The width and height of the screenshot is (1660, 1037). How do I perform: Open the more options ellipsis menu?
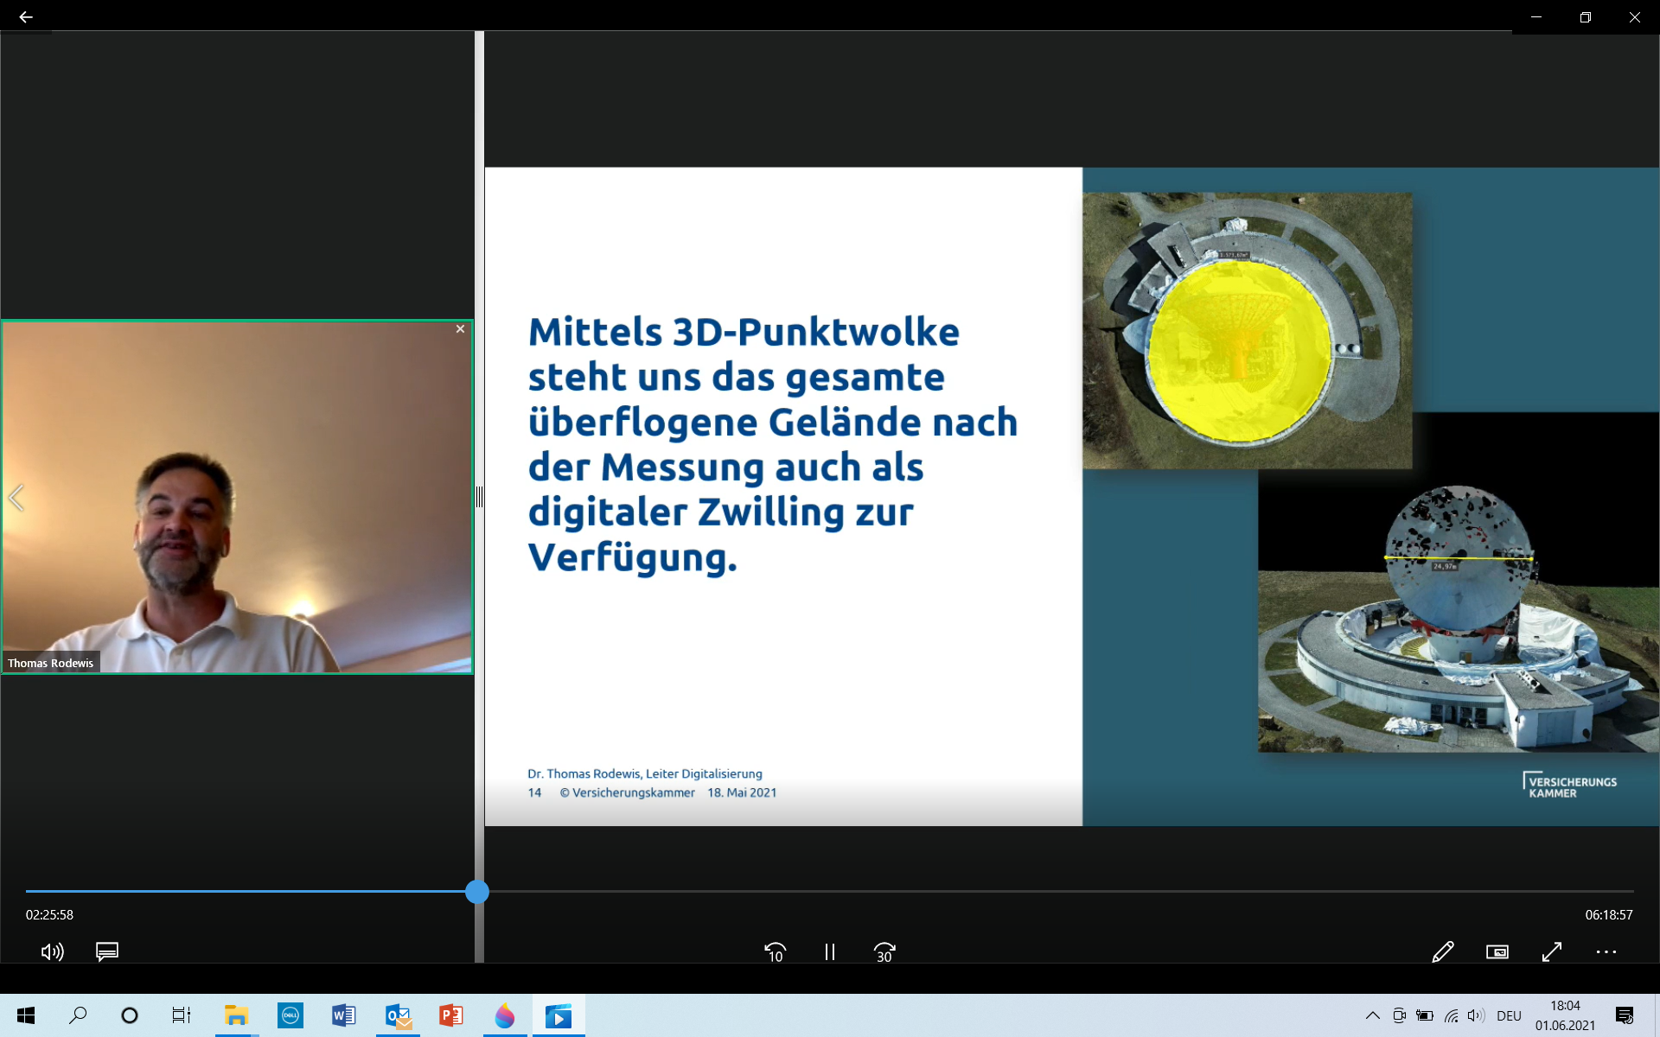[x=1606, y=951]
